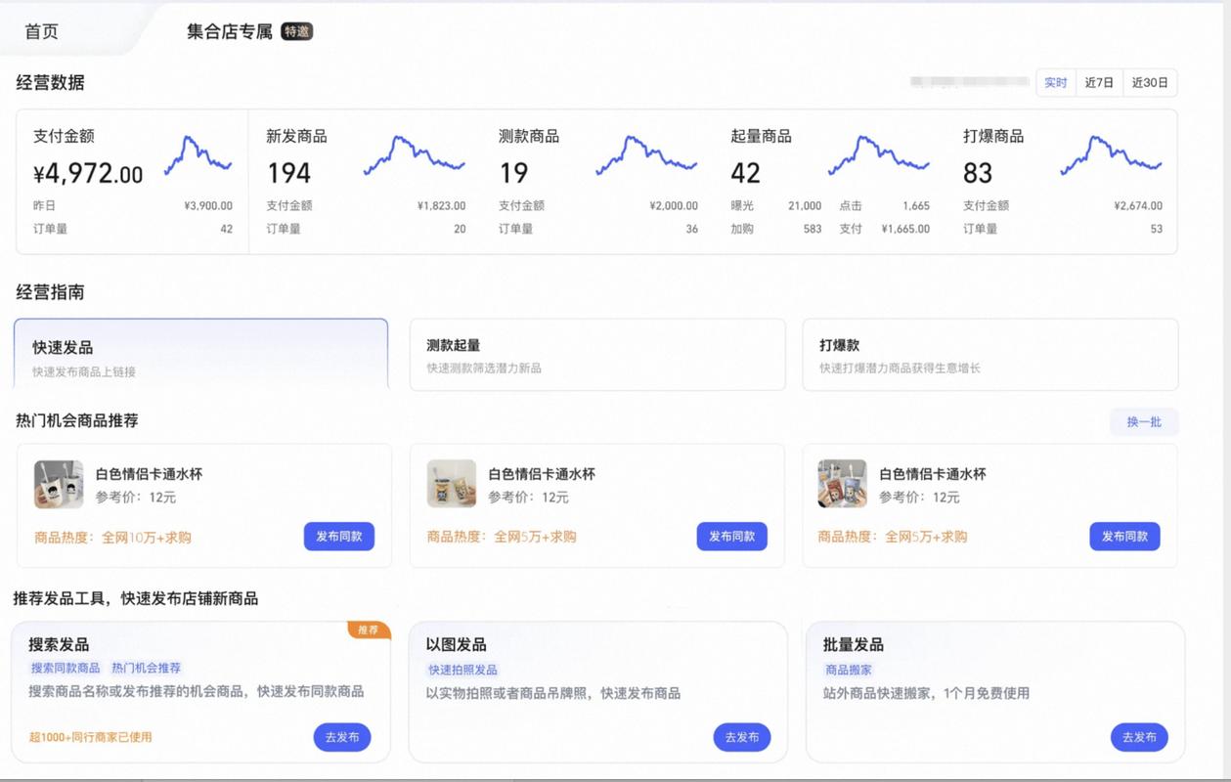Click the 特邀 badge beside 集合店专属

pos(297,31)
